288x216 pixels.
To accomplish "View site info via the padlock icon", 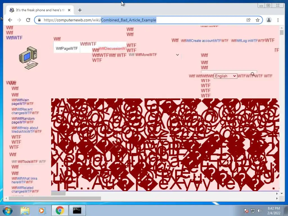I will [39, 20].
